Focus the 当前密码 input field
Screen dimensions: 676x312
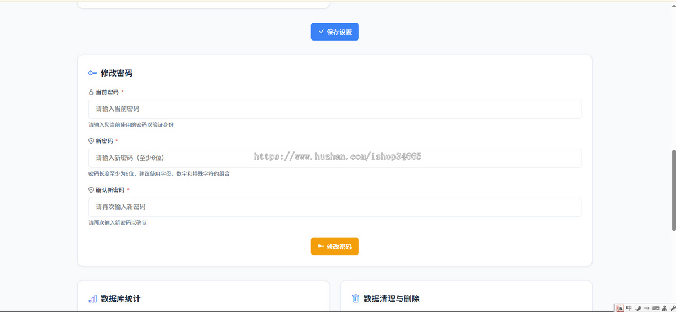click(335, 109)
